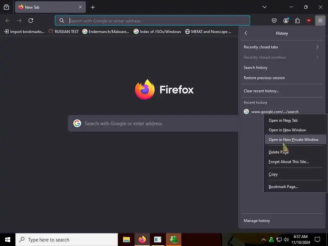Select Copy in context menu
Screen dimensions: 328x246
[295, 174]
